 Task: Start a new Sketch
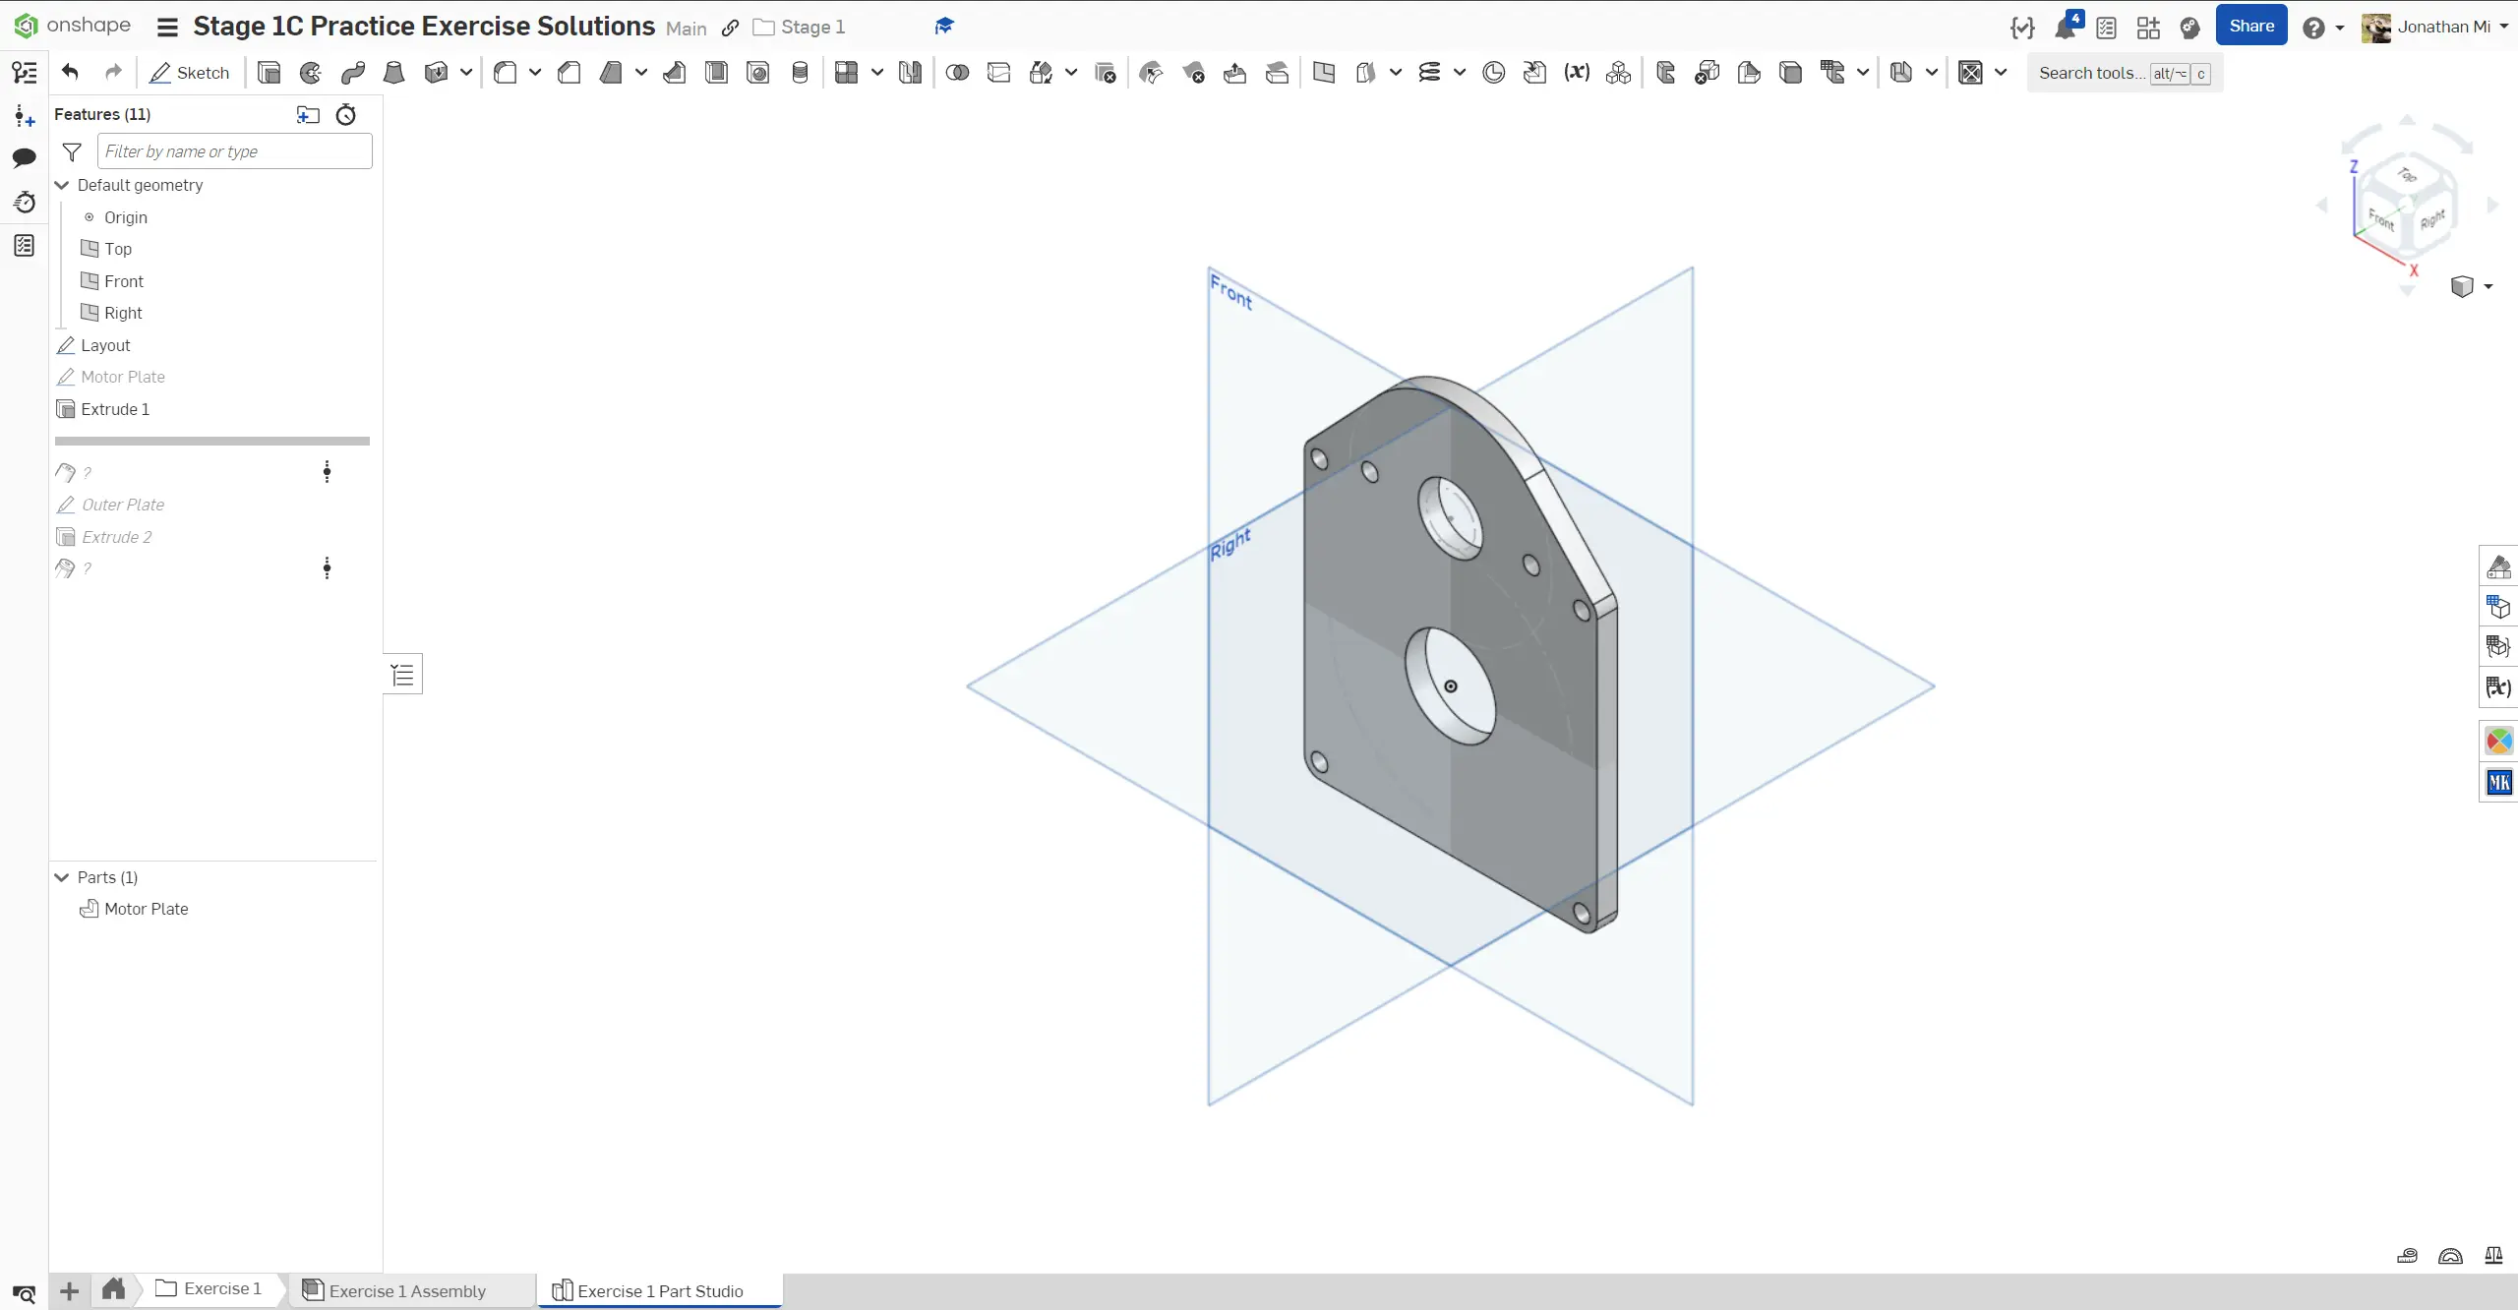(190, 73)
